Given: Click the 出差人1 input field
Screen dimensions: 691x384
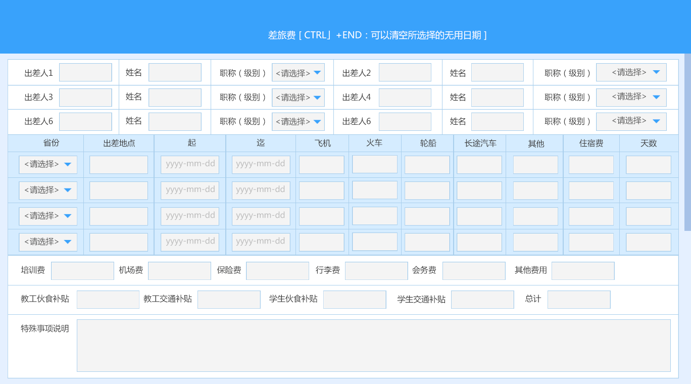Looking at the screenshot, I should [85, 73].
